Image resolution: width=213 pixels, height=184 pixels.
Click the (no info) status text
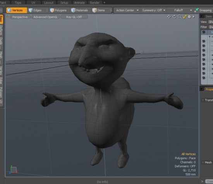click(102, 182)
